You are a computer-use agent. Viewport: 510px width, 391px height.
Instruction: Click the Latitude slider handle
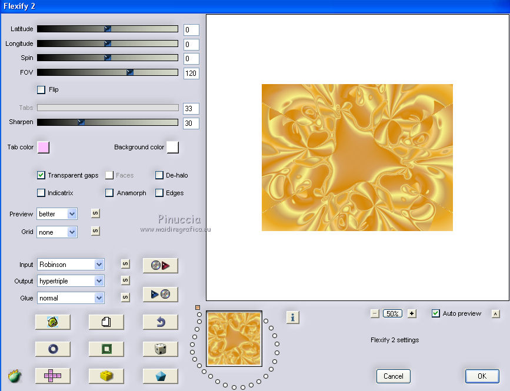[x=108, y=29]
